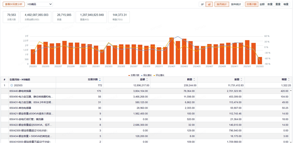Click row 850490-电力变压器、静态转换器
Viewport: 293px width, 143px height.
point(145,97)
